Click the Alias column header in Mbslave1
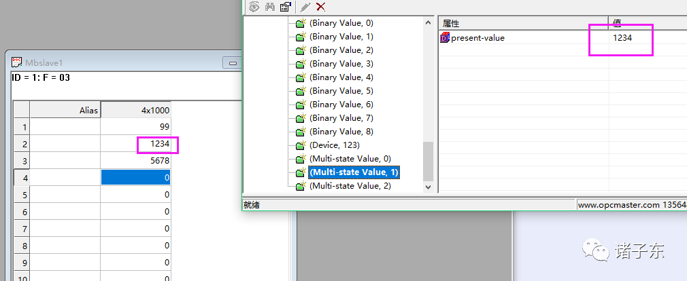 coord(65,110)
